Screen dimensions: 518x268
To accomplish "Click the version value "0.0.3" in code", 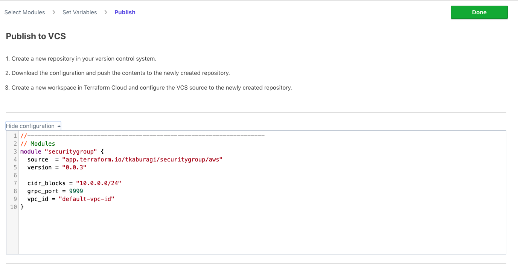I will pos(74,167).
